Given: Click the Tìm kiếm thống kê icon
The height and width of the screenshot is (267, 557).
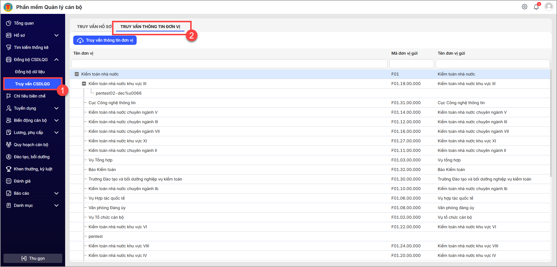Looking at the screenshot, I should pyautogui.click(x=9, y=47).
